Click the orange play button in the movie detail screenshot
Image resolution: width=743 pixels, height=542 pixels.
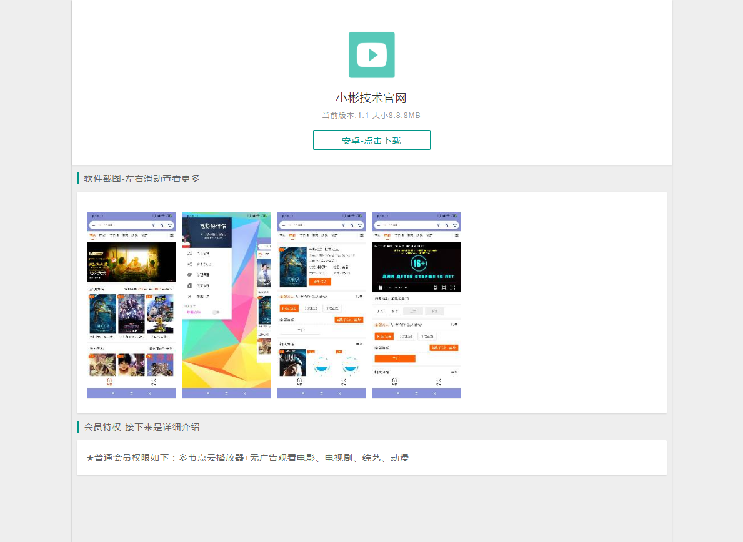(320, 282)
